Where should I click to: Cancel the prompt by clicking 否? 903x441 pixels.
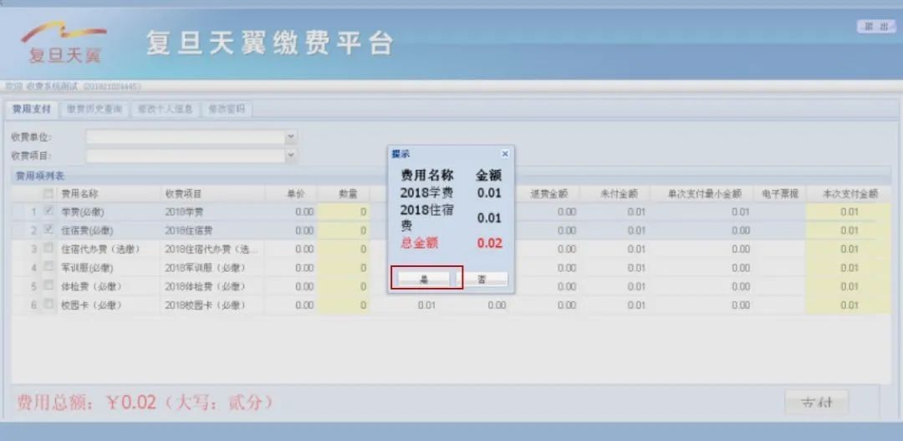coord(482,279)
